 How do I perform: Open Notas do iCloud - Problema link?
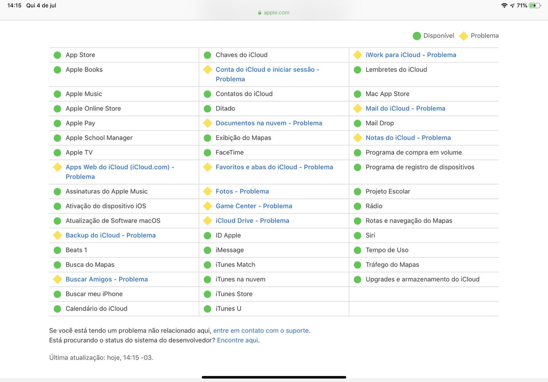408,138
